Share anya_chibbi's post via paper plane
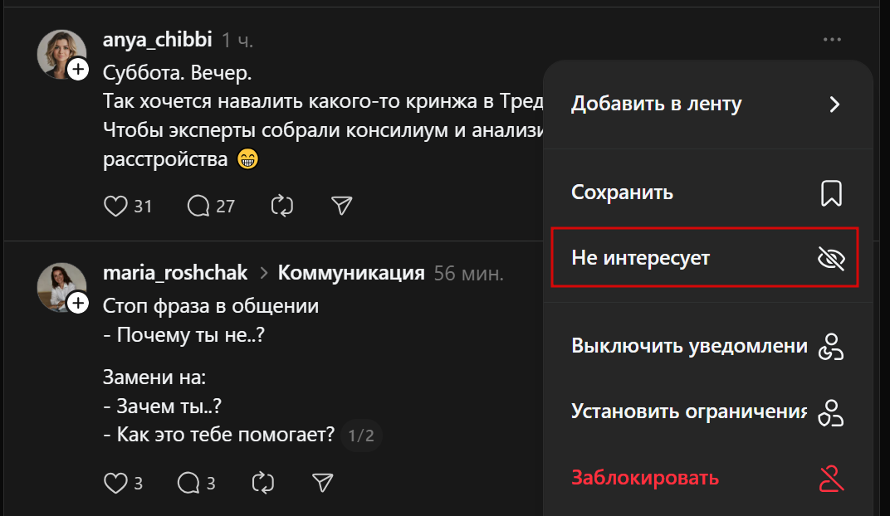The width and height of the screenshot is (890, 516). click(x=341, y=206)
